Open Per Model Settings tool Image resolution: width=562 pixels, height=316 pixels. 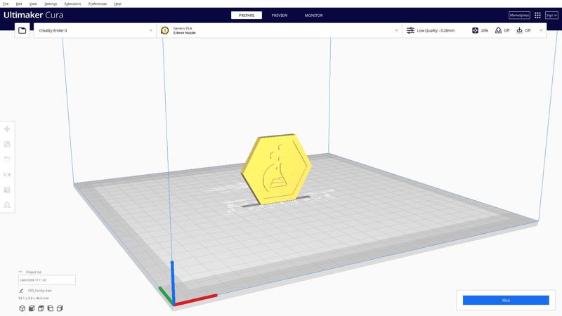[x=7, y=190]
